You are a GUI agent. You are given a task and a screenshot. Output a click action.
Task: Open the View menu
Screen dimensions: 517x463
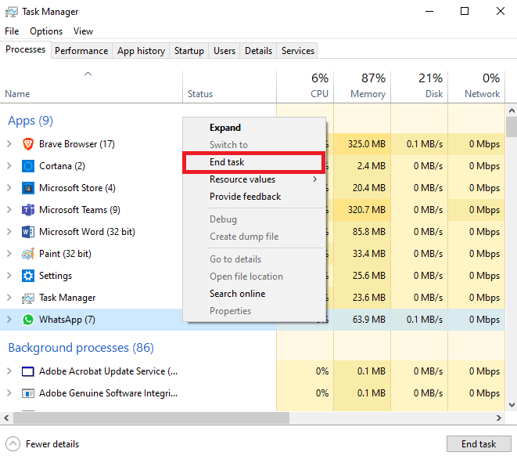(83, 31)
